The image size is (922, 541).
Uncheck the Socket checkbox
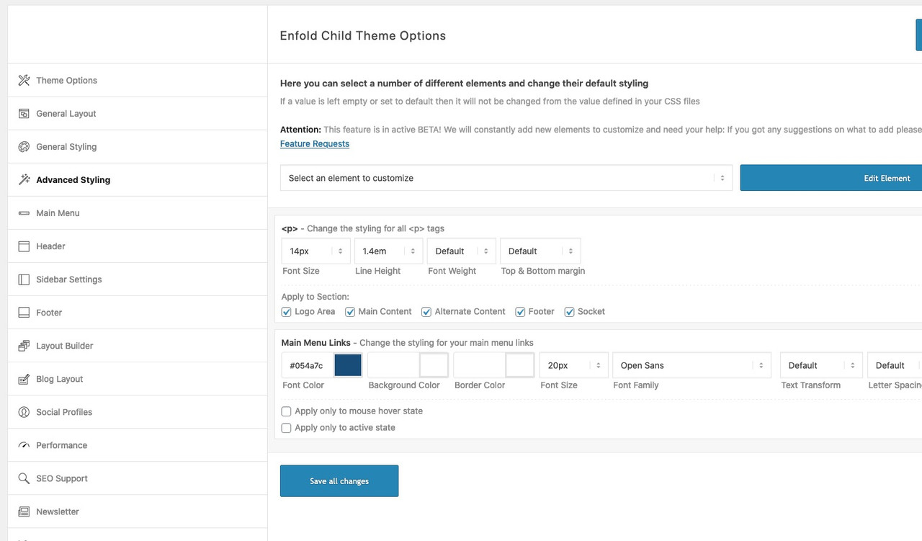[x=569, y=312]
